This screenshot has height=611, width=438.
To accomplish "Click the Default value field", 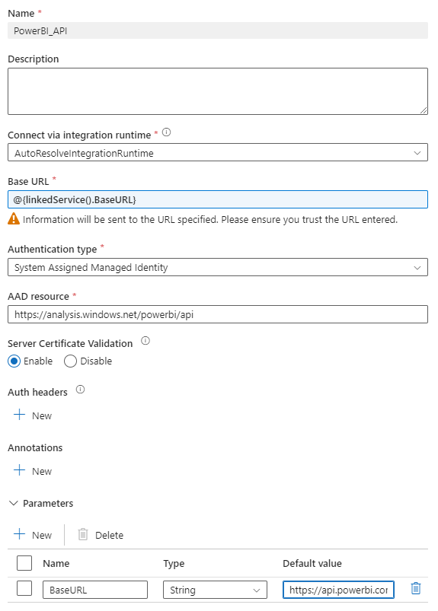I will coord(338,590).
